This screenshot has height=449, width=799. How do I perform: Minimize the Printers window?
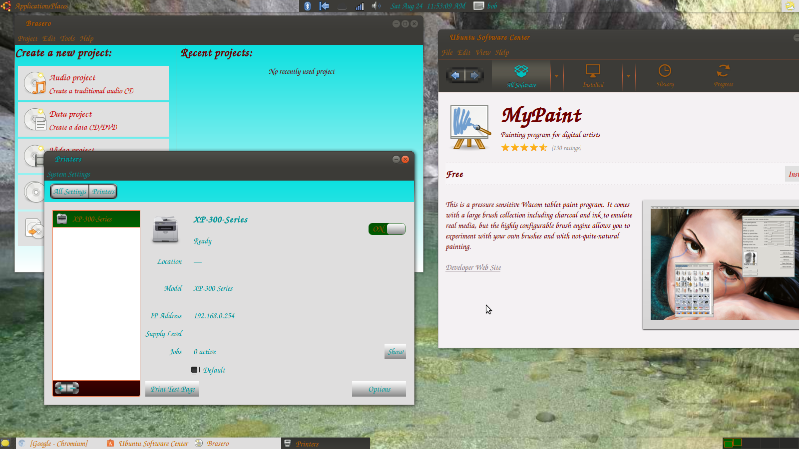point(396,159)
